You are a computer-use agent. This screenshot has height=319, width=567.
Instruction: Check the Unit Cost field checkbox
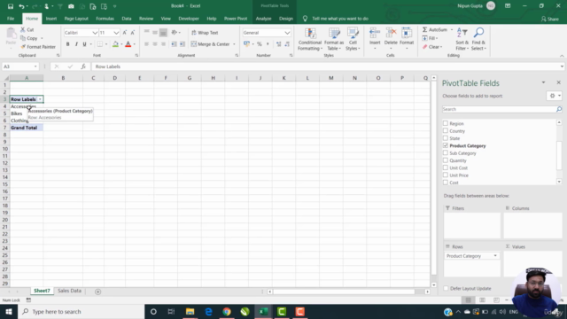click(x=446, y=167)
